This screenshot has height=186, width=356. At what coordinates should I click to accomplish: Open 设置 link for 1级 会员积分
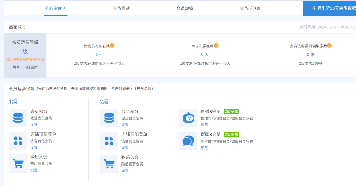34,125
